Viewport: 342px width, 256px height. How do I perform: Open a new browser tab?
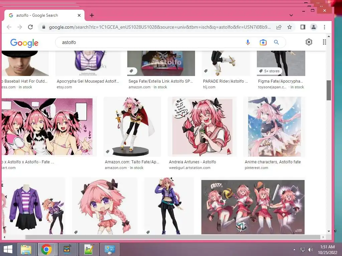(x=92, y=15)
